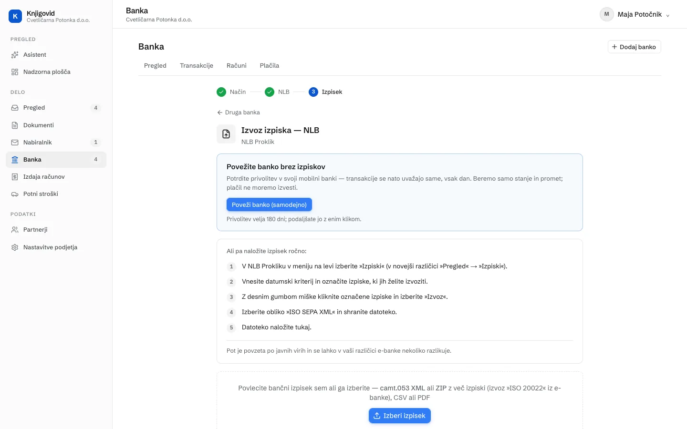Image resolution: width=687 pixels, height=429 pixels.
Task: Click the Dokumenti file icon
Action: [x=15, y=125]
